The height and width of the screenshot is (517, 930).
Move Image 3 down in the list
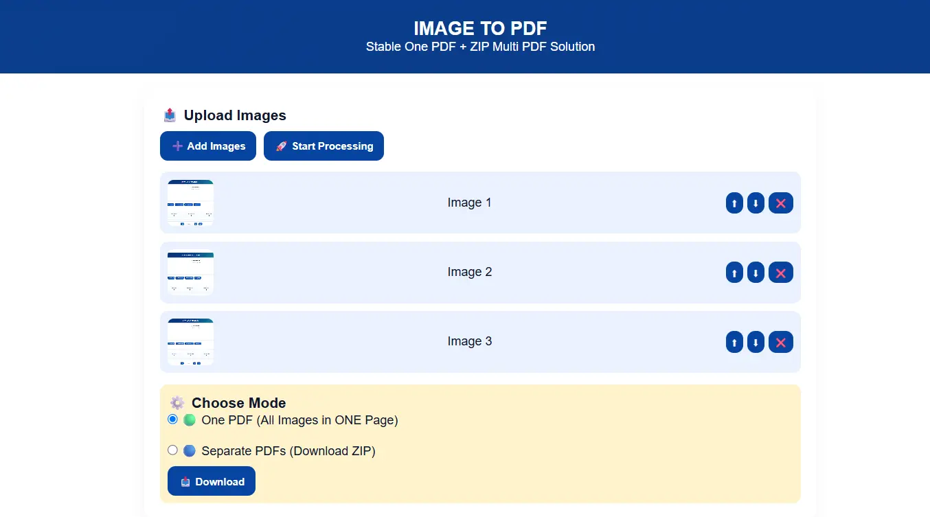tap(756, 342)
